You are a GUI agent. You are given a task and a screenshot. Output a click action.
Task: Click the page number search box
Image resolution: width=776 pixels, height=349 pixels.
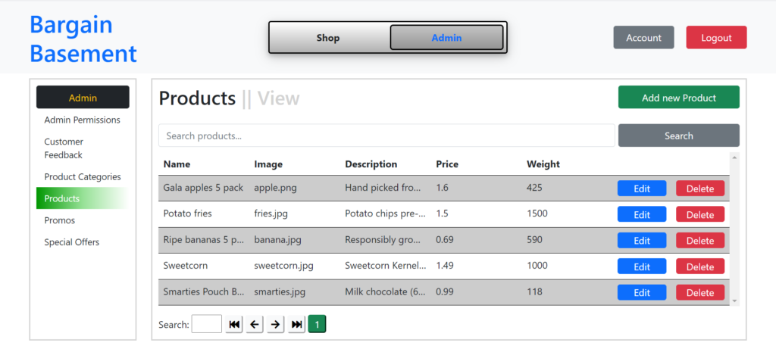coord(207,325)
